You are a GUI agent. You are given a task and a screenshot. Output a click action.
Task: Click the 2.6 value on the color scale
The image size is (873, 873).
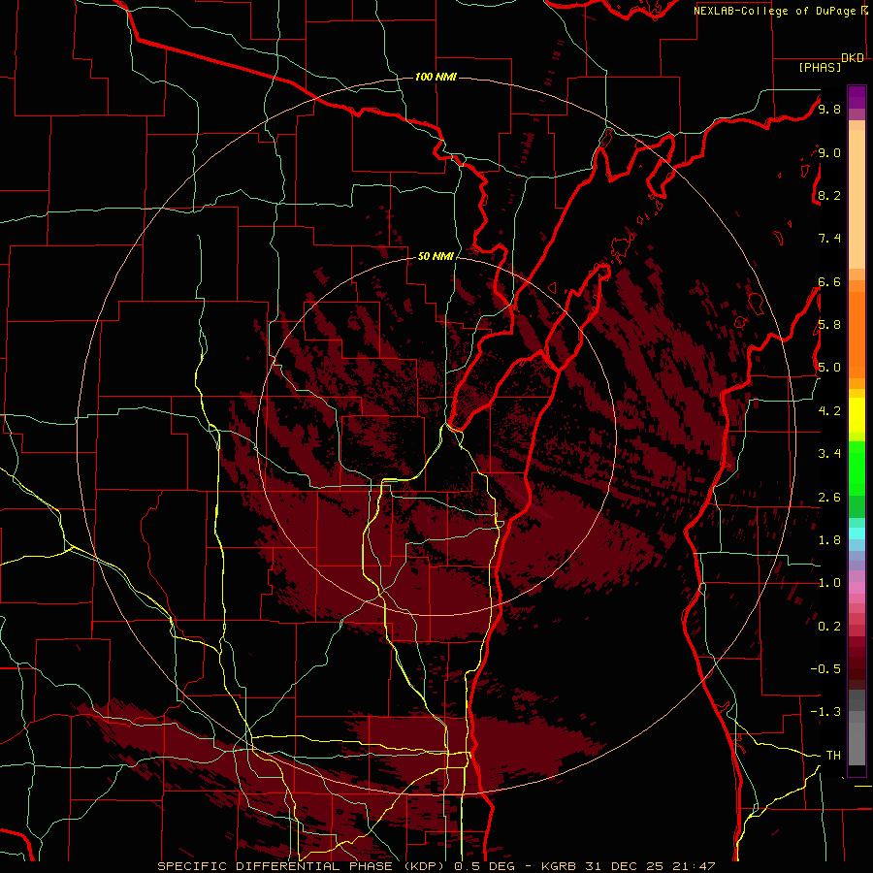[x=829, y=498]
